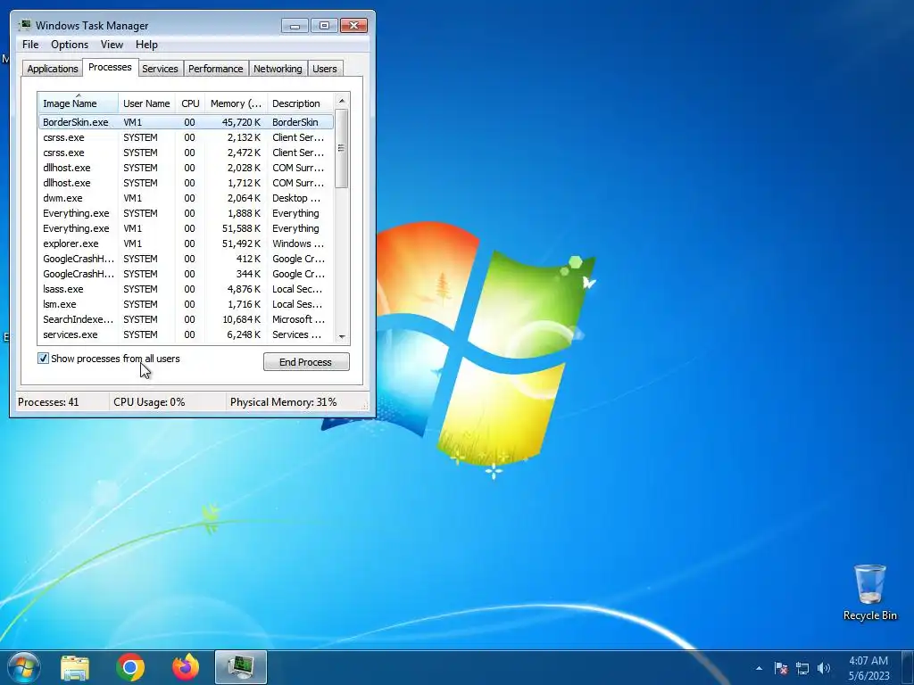Click the clock showing 4:07 AM
This screenshot has height=685, width=914.
(x=868, y=668)
